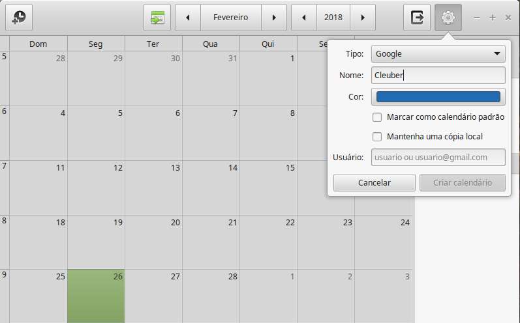The image size is (520, 323).
Task: Select day 14 in the calendar
Action: pyautogui.click(x=211, y=188)
